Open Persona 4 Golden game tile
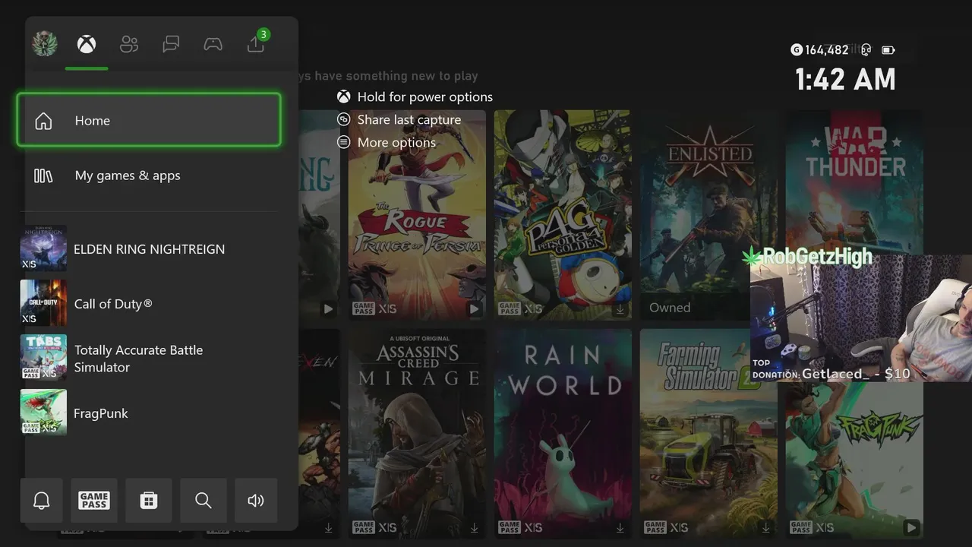 click(563, 215)
